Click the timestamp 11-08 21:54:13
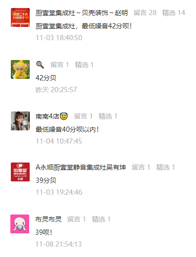This screenshot has width=196, height=257. [58, 244]
